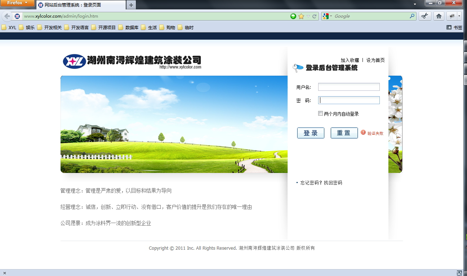Focus the 密码 password field
This screenshot has width=467, height=276.
pyautogui.click(x=349, y=100)
